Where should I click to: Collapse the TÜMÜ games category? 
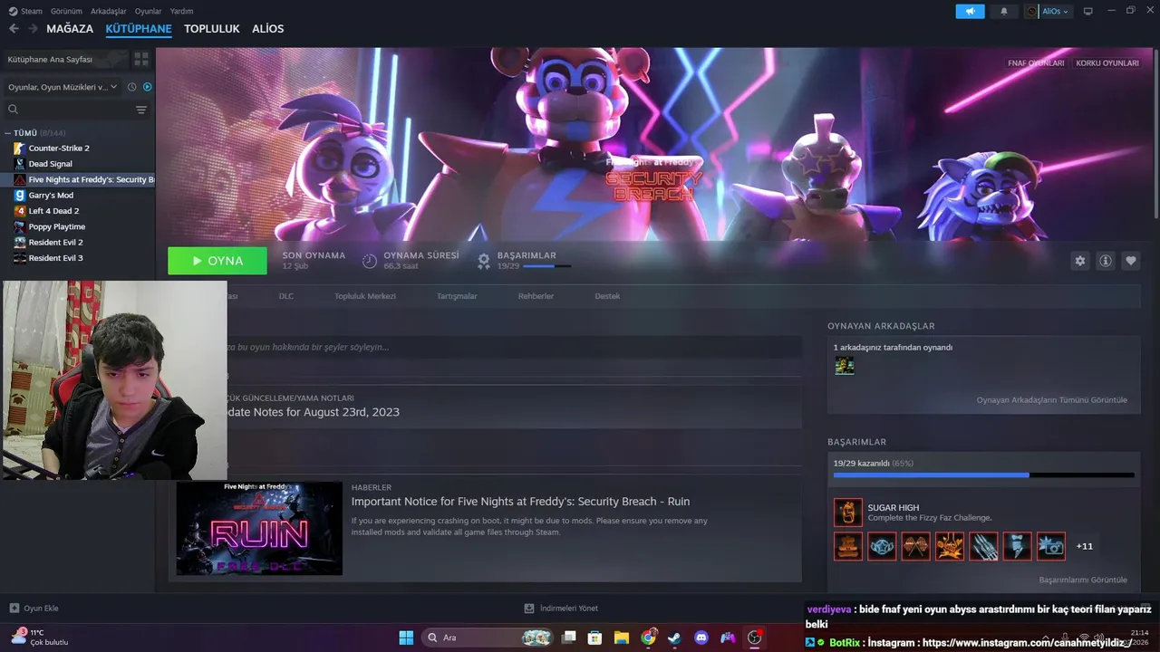click(x=8, y=133)
